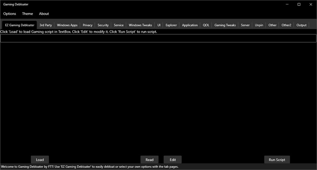
Task: Switch to the Other2 tab
Action: (x=286, y=25)
